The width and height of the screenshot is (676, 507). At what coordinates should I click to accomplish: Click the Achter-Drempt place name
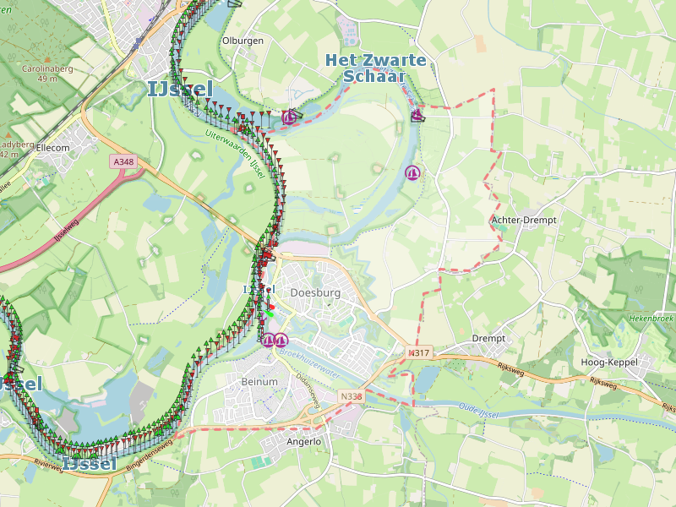point(524,220)
